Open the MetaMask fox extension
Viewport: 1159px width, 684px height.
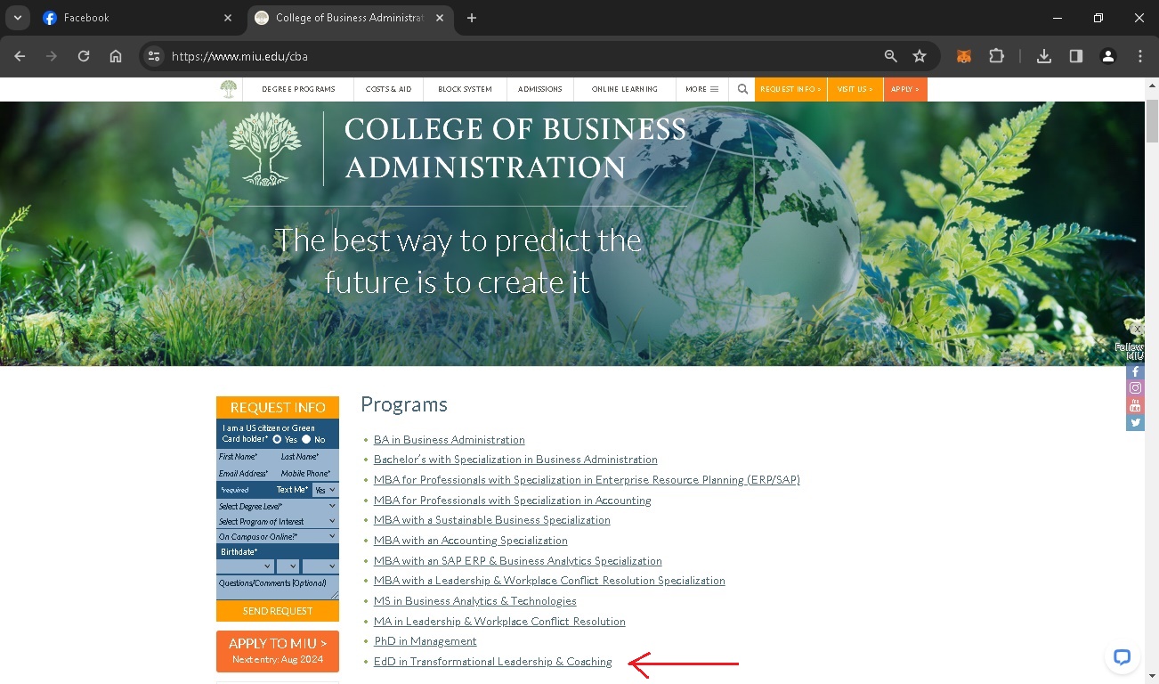(x=963, y=56)
